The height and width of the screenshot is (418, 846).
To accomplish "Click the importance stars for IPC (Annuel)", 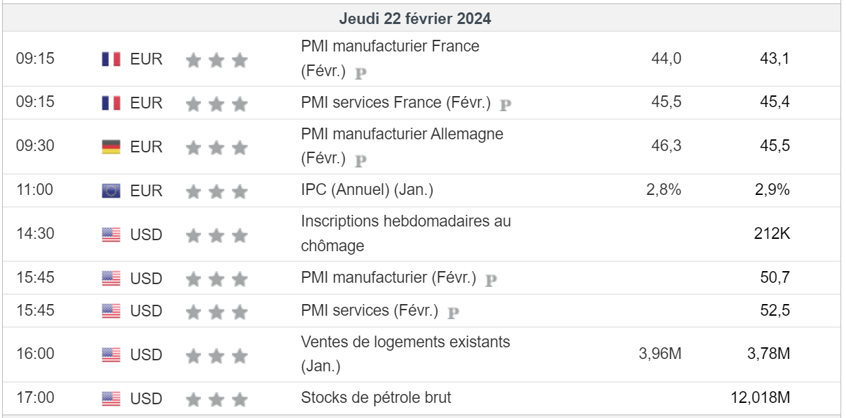I will click(x=216, y=191).
